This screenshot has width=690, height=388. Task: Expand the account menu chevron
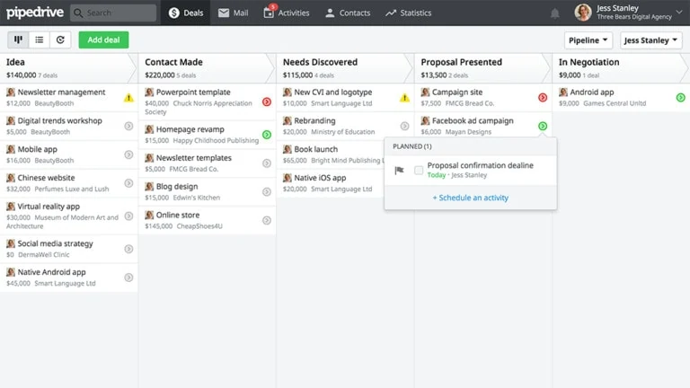(679, 13)
